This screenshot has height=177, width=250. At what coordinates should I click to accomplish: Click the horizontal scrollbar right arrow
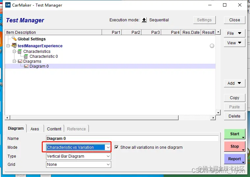point(213,118)
